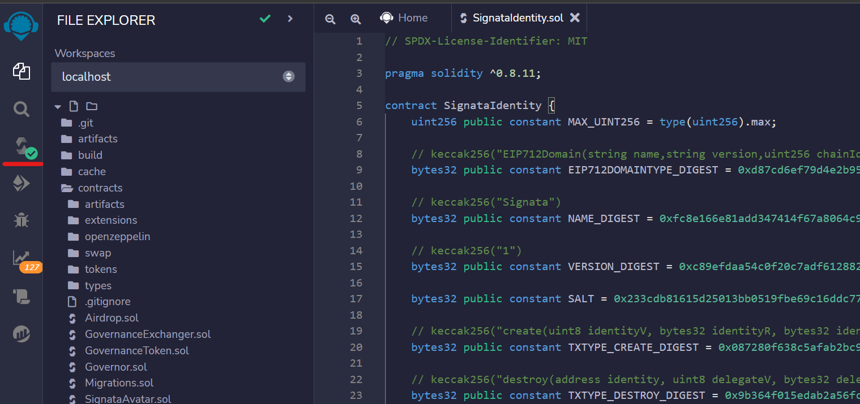Create a new file with the file icon

pos(73,106)
